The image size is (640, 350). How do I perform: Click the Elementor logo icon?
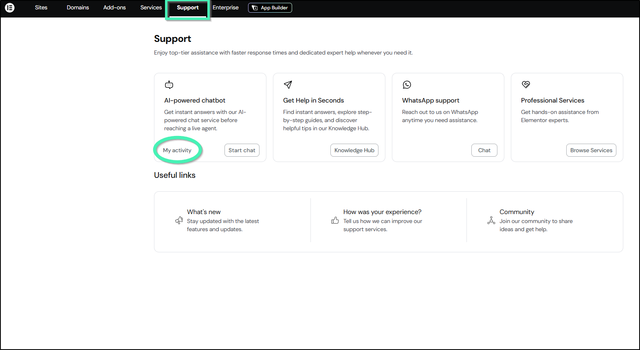tap(10, 8)
